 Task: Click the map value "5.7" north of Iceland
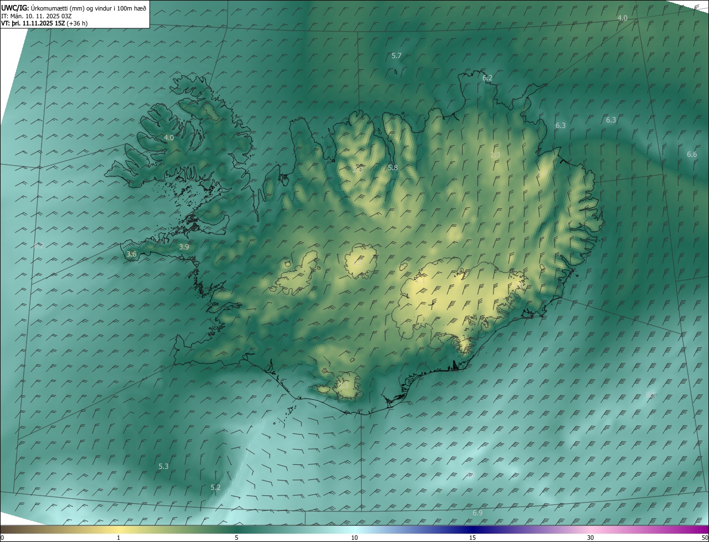pos(397,56)
